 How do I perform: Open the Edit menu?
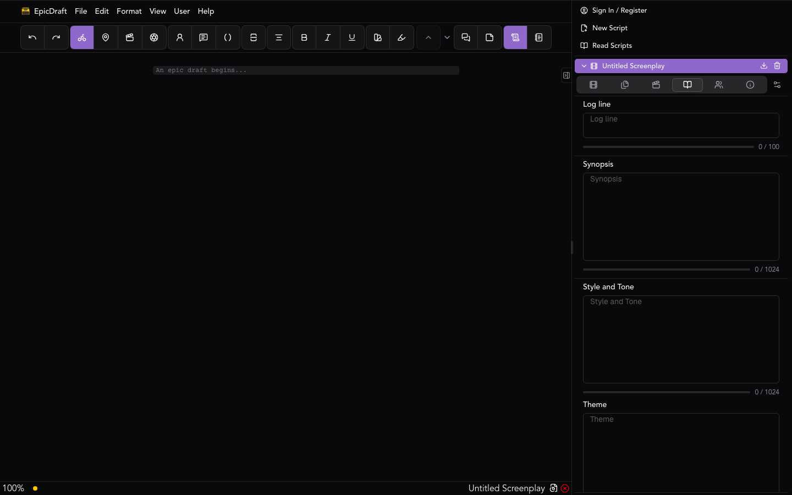tap(102, 11)
